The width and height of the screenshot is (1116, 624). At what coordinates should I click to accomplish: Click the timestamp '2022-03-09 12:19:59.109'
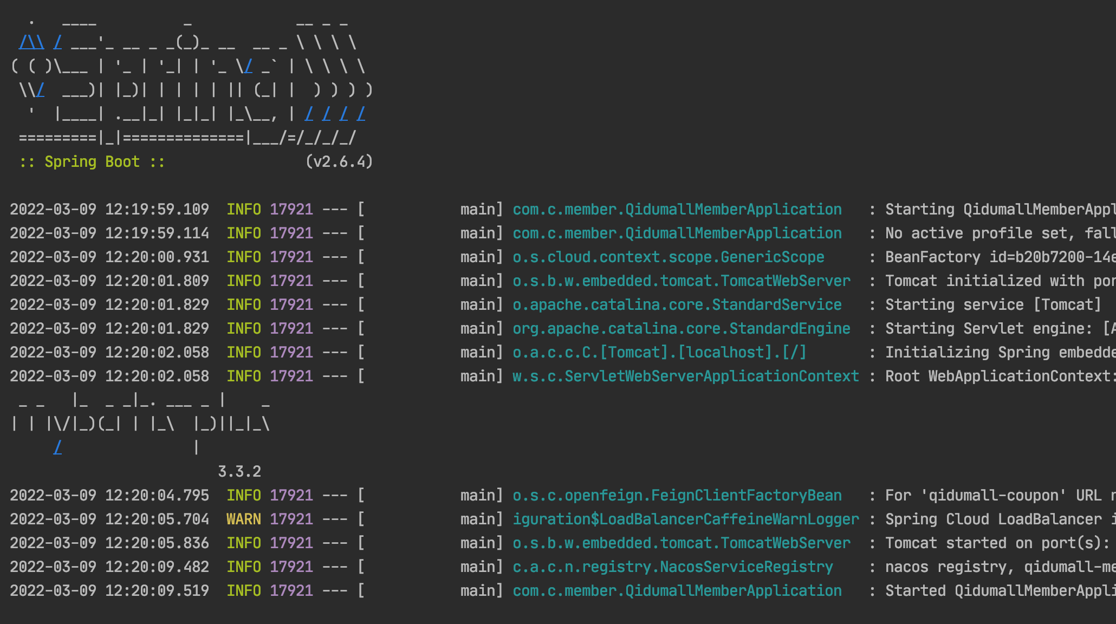(x=109, y=209)
